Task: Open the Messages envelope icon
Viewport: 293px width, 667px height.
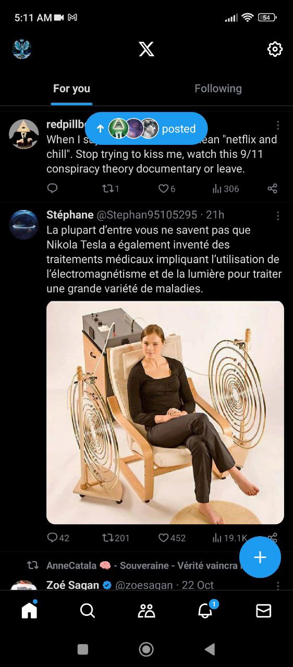Action: pos(264,610)
